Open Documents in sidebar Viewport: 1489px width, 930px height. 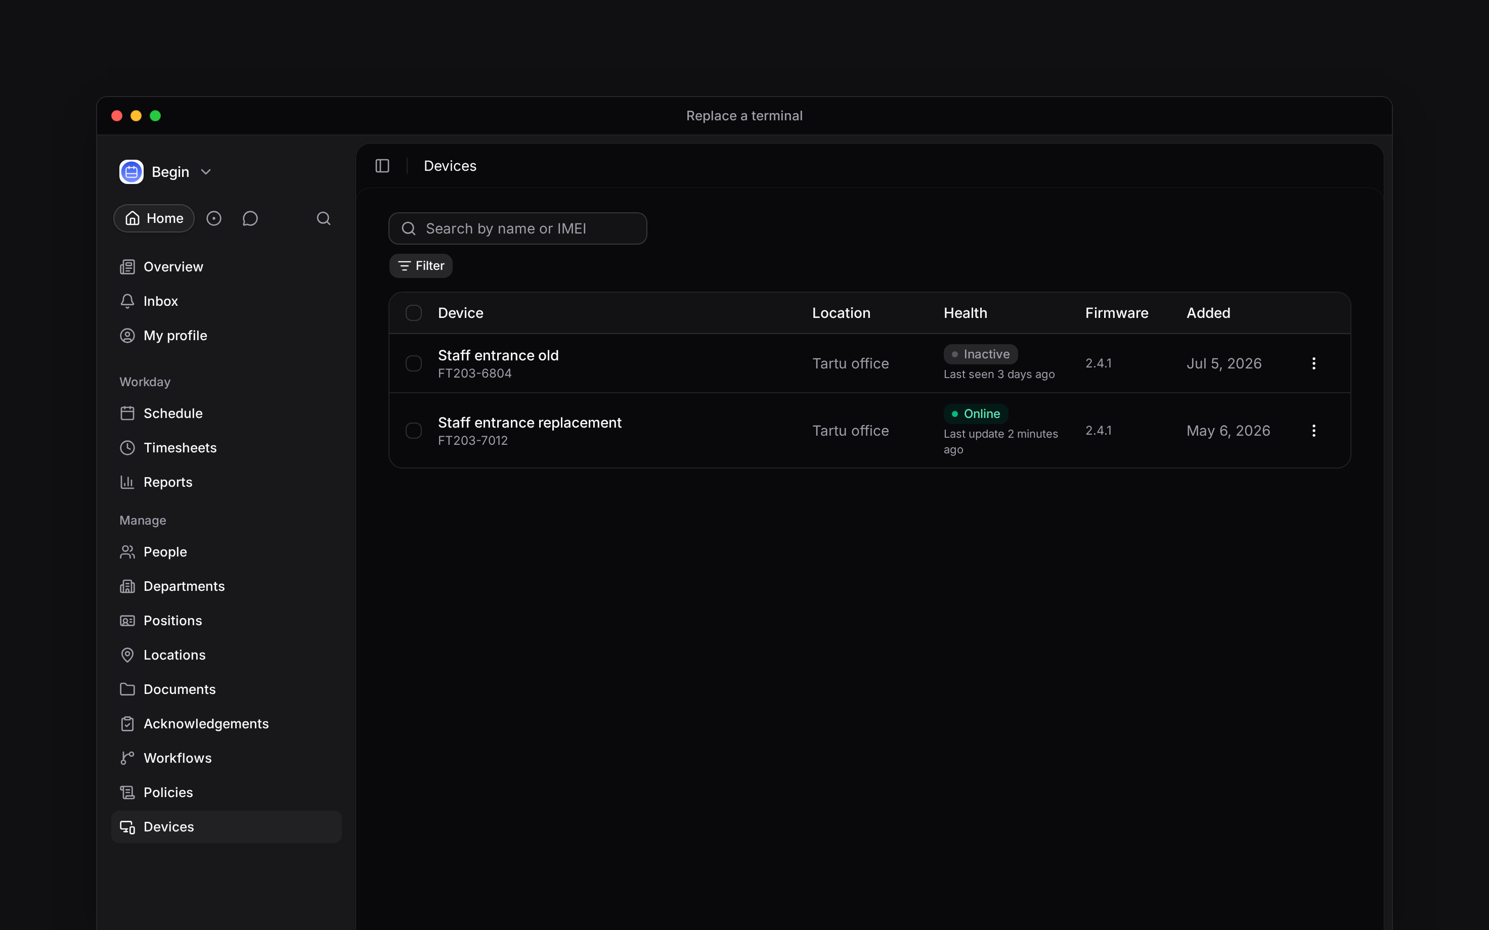pyautogui.click(x=226, y=689)
